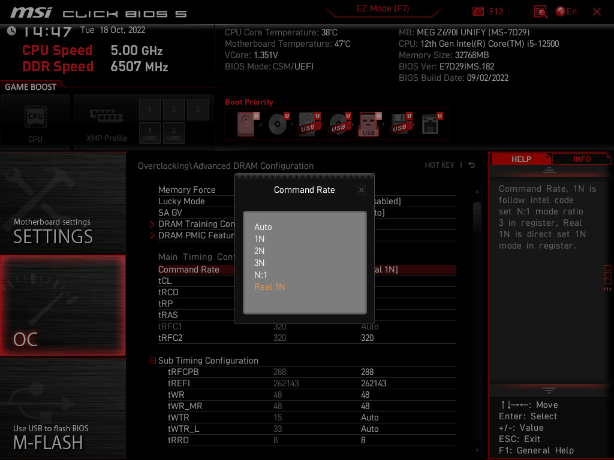
Task: Open the M-FLASH BIOS flashing section
Action: (x=62, y=408)
